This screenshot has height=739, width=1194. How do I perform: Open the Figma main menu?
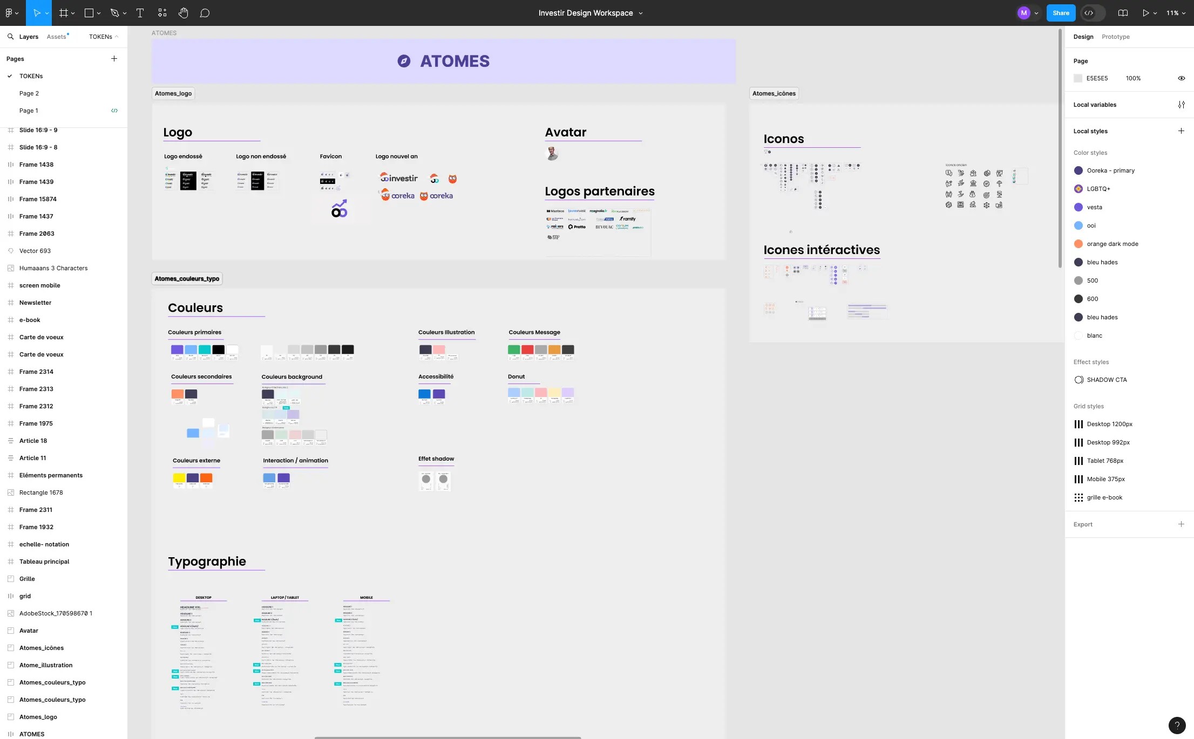point(11,13)
